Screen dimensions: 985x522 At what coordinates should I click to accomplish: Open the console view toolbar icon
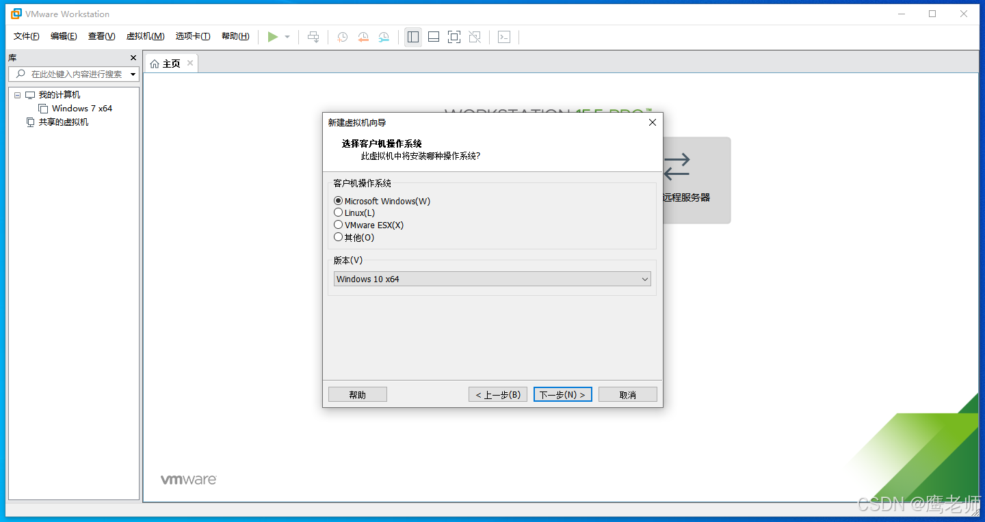tap(504, 37)
